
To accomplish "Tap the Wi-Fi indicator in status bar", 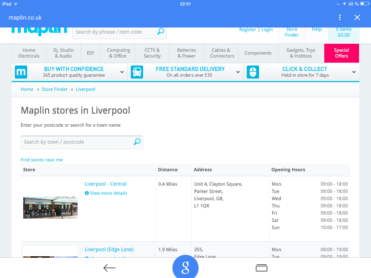I will (16, 4).
